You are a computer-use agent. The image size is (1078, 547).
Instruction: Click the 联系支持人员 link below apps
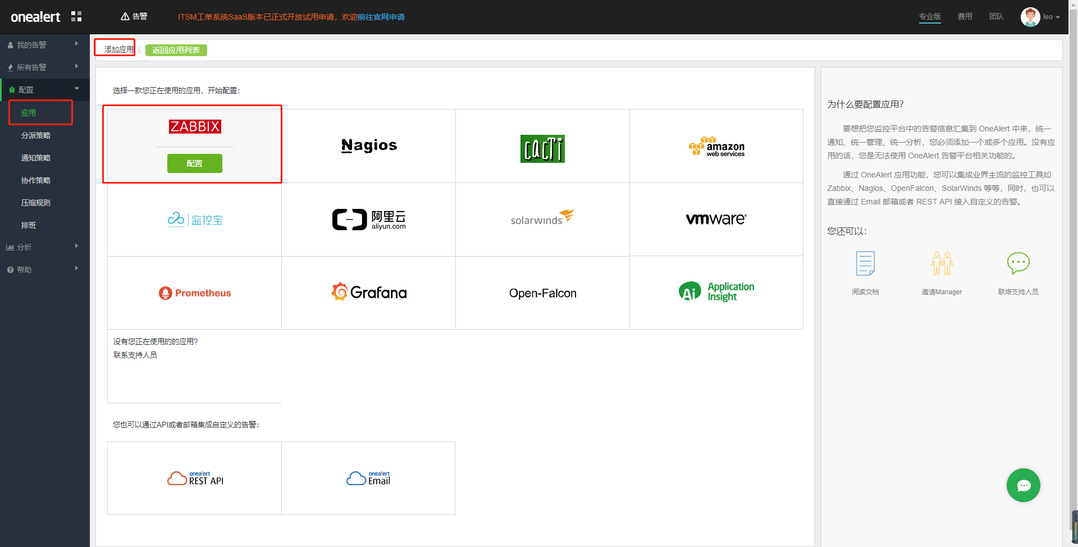click(135, 355)
